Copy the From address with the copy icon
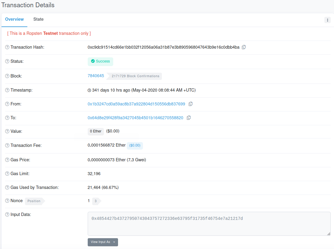Screen dimensions: 334x249 coord(190,104)
